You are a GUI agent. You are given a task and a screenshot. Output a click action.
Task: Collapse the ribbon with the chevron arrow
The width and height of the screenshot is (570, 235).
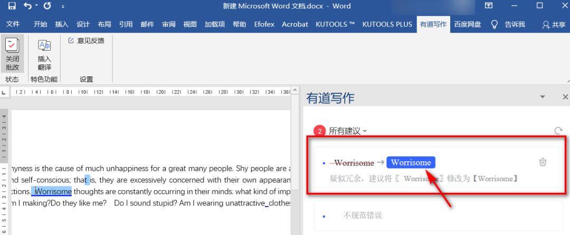point(568,80)
